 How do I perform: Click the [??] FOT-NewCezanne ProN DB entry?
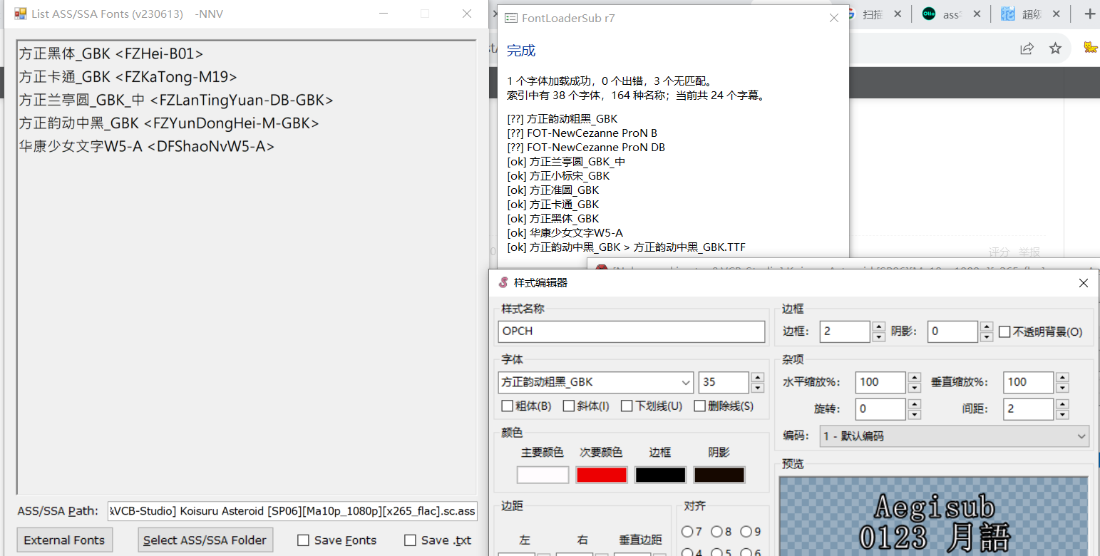click(x=586, y=148)
